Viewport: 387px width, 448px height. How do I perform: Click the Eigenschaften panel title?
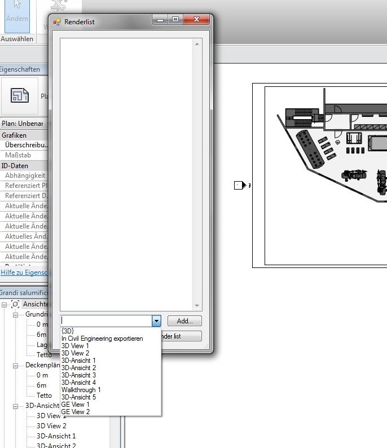(20, 69)
